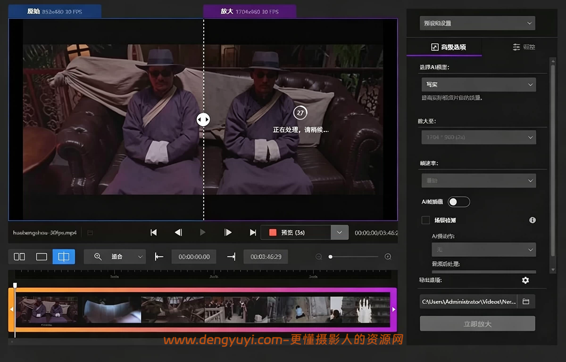Viewport: 566px width, 362px height.
Task: Switch to the 高级选项 tab
Action: pyautogui.click(x=444, y=47)
